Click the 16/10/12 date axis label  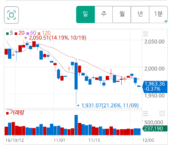pyautogui.click(x=15, y=140)
